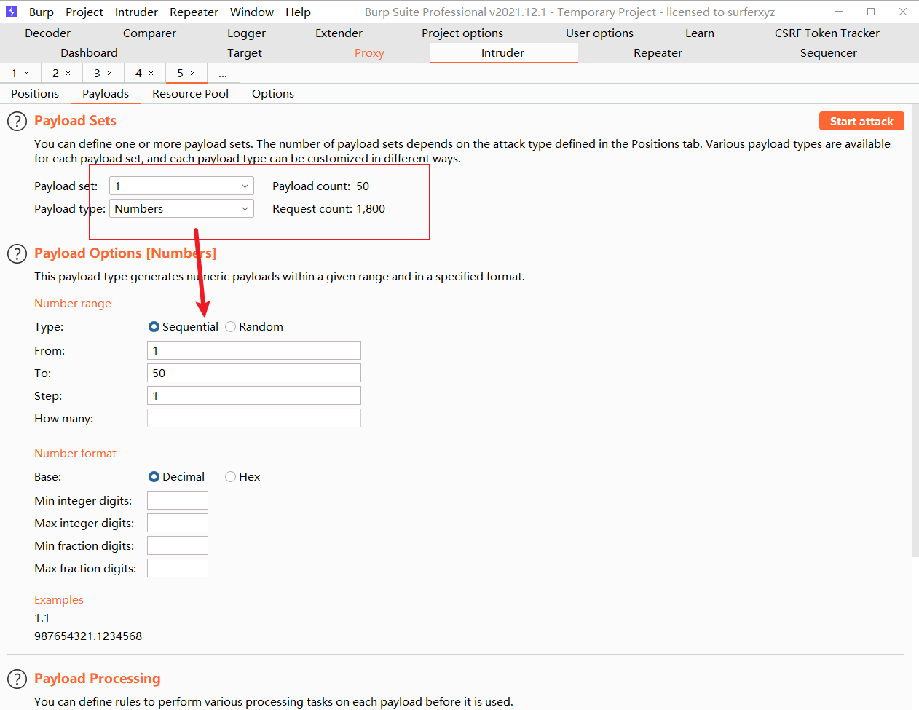Select the main Intruder tab
Viewport: 919px width, 710px height.
tap(503, 53)
